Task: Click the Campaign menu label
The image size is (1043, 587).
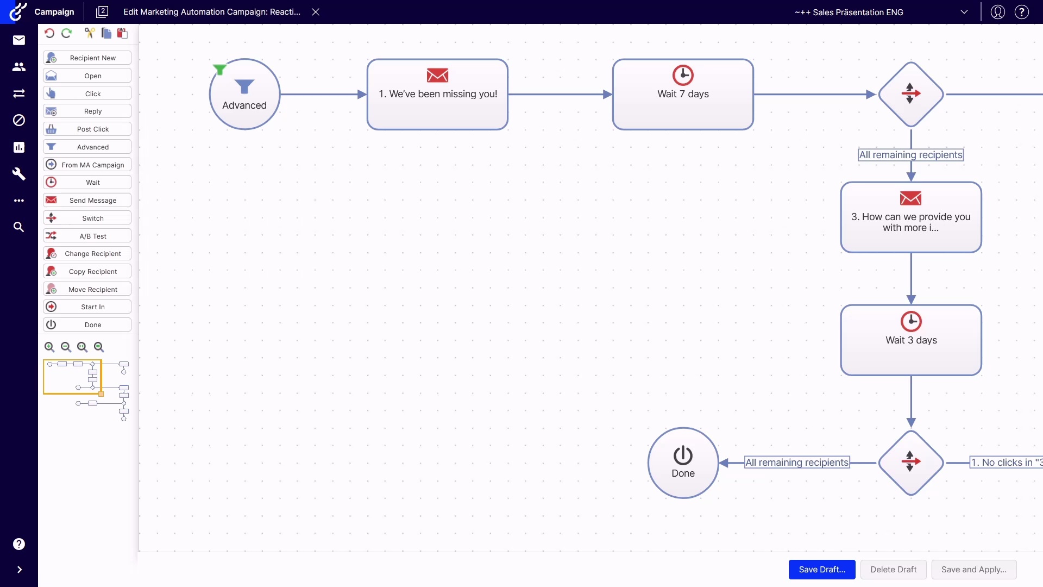Action: click(54, 11)
